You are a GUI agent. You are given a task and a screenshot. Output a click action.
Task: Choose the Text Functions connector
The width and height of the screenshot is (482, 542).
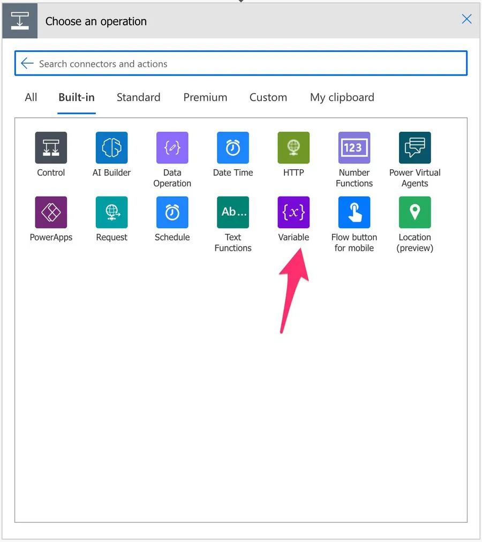click(x=233, y=213)
